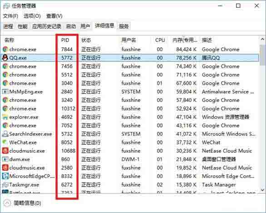Click the dwm.exe process icon
The width and height of the screenshot is (266, 213).
[x=5, y=159]
